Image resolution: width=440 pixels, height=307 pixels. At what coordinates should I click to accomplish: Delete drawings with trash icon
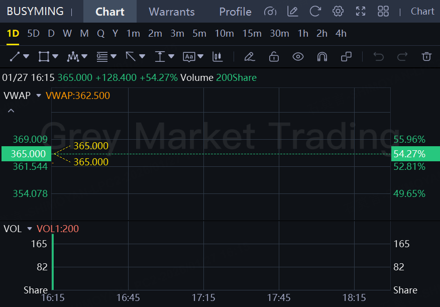tap(426, 56)
